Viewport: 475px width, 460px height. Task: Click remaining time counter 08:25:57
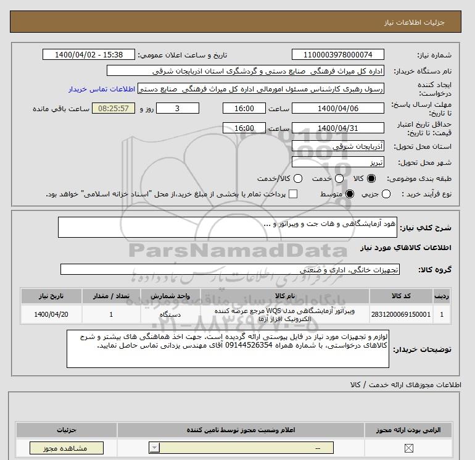click(x=114, y=108)
